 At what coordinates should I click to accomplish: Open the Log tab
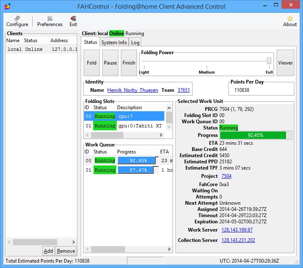(x=135, y=43)
